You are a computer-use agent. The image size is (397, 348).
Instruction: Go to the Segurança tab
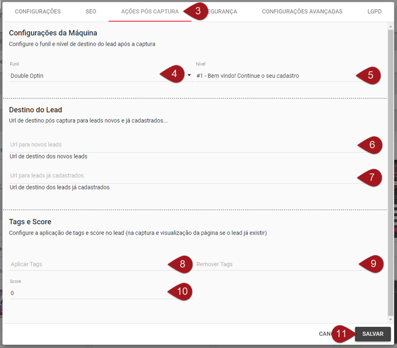225,11
